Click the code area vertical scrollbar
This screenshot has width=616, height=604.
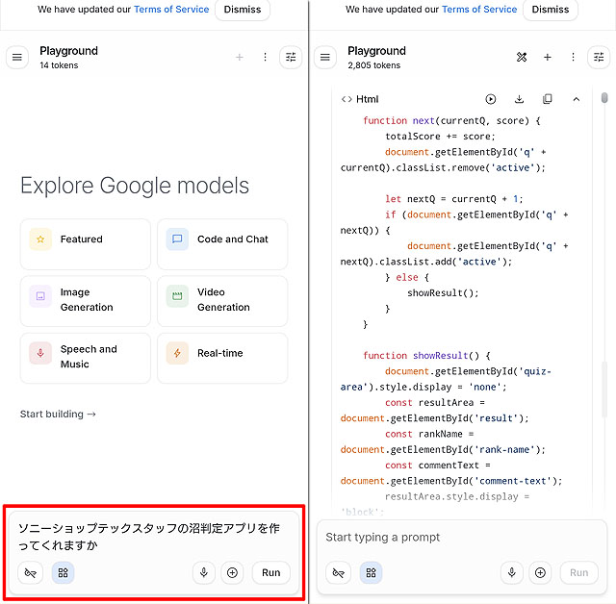click(604, 289)
